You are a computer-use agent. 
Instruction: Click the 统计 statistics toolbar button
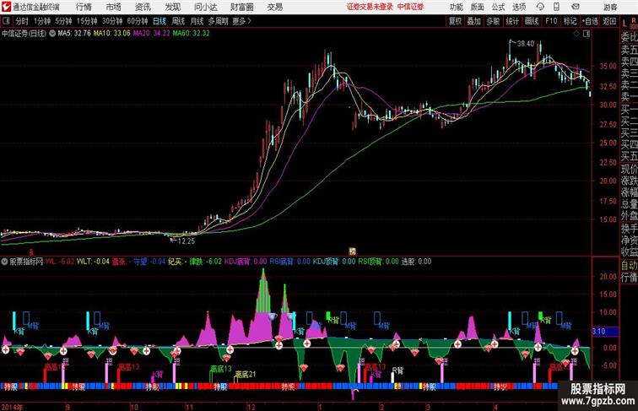coord(512,21)
